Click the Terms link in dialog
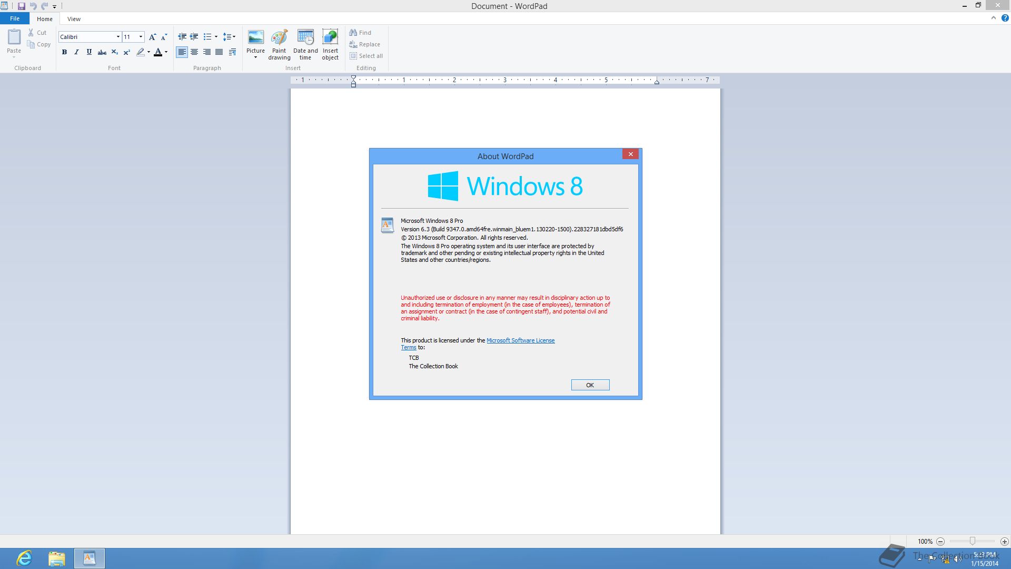This screenshot has height=569, width=1011. pos(409,348)
